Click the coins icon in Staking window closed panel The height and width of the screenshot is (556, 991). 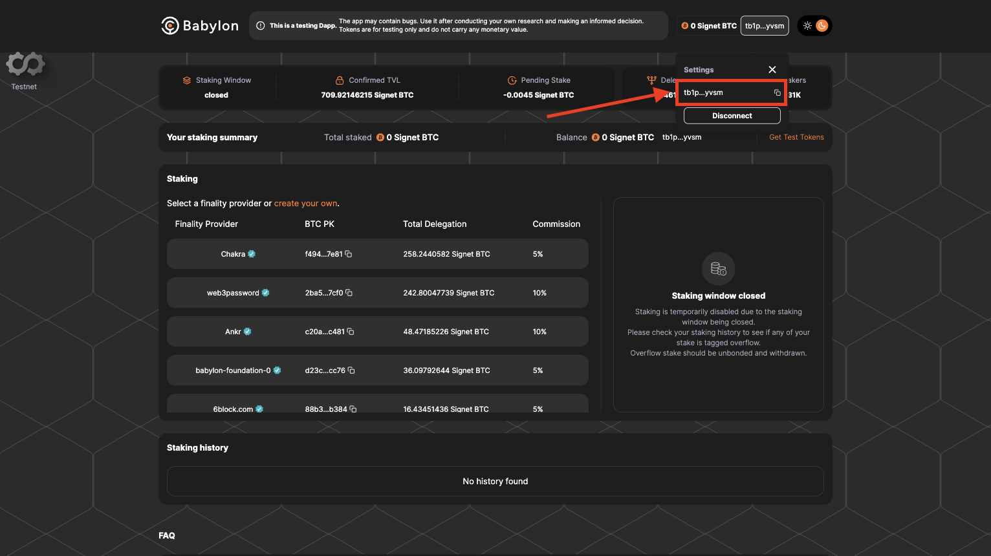[718, 268]
